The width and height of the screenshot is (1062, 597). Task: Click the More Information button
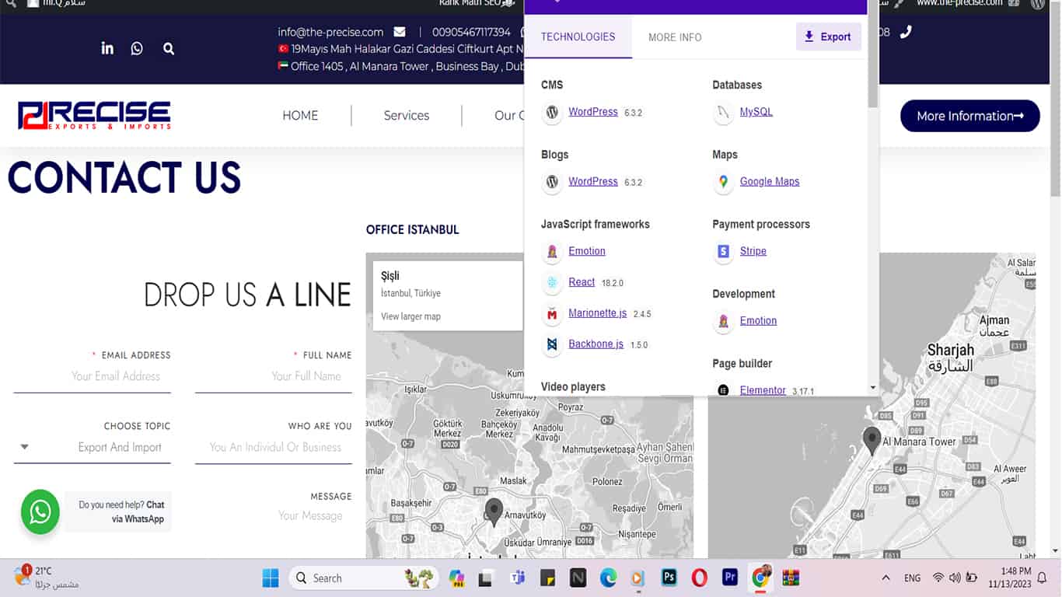point(969,116)
